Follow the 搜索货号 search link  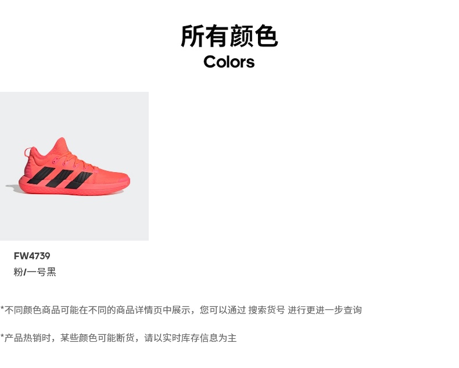pos(266,310)
